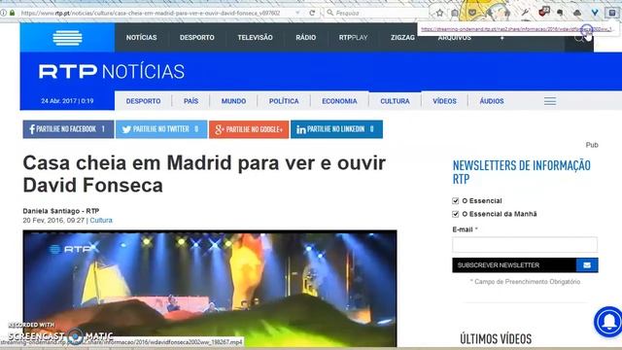Image resolution: width=622 pixels, height=350 pixels.
Task: Click the red extension icon with the badge
Action: [x=543, y=12]
